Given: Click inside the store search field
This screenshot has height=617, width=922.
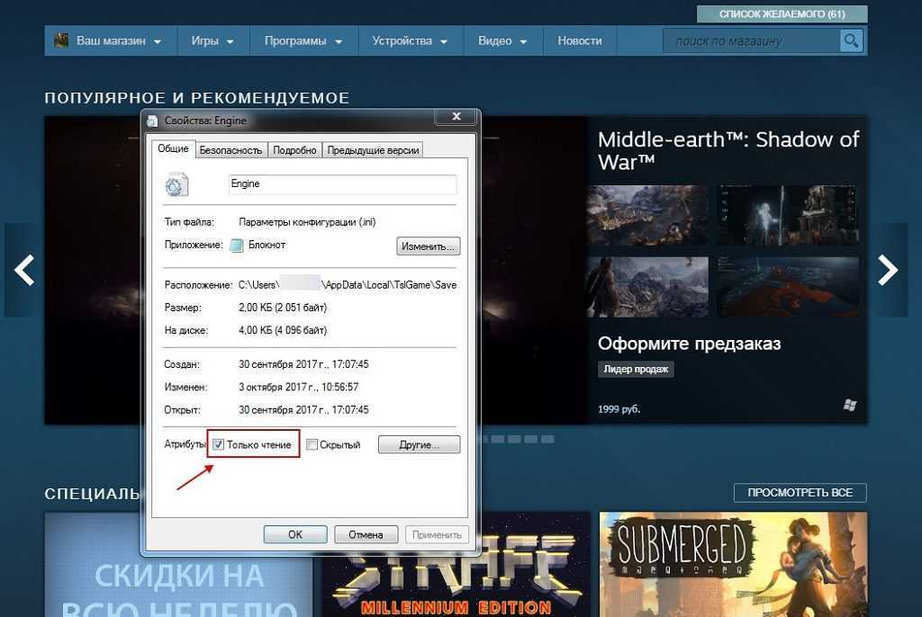Looking at the screenshot, I should (x=752, y=40).
